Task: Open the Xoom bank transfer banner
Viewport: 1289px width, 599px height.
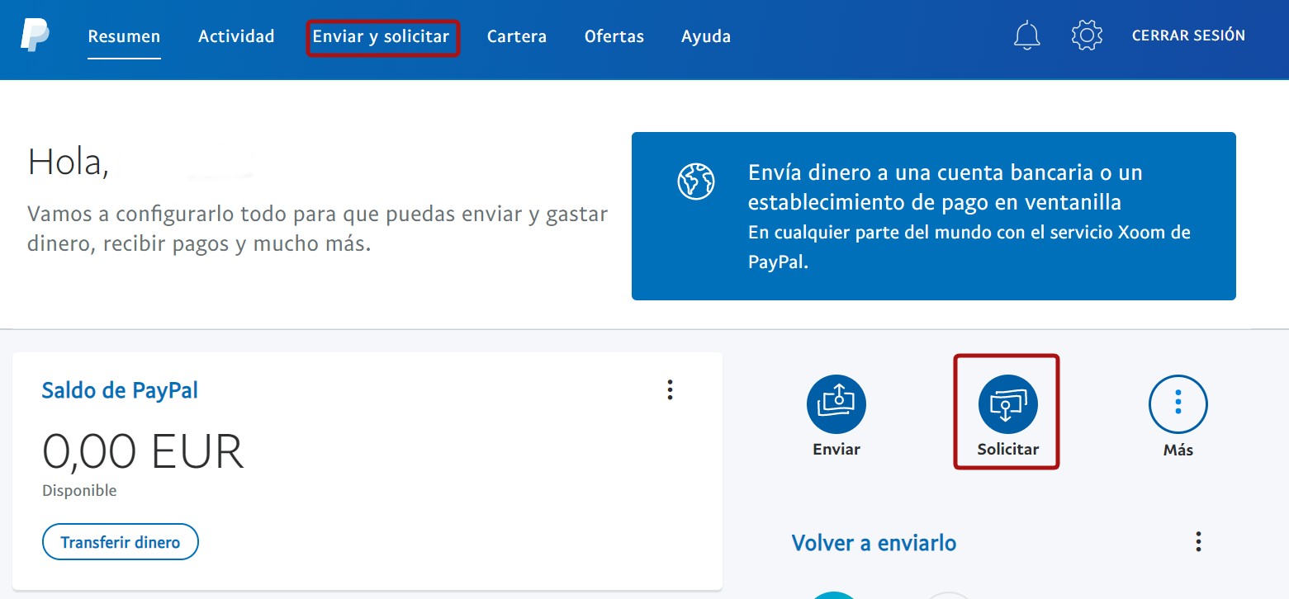Action: click(934, 216)
